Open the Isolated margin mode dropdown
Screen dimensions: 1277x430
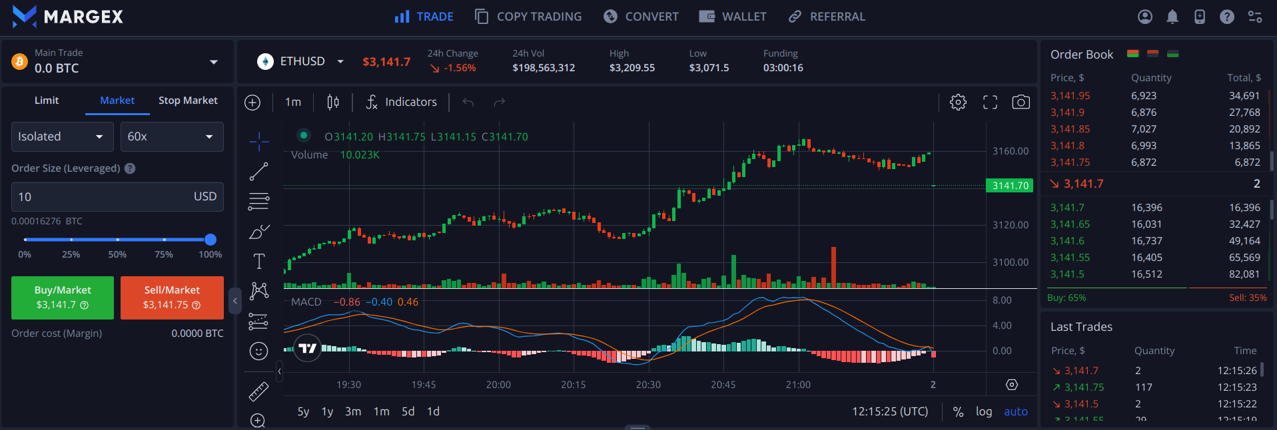62,136
